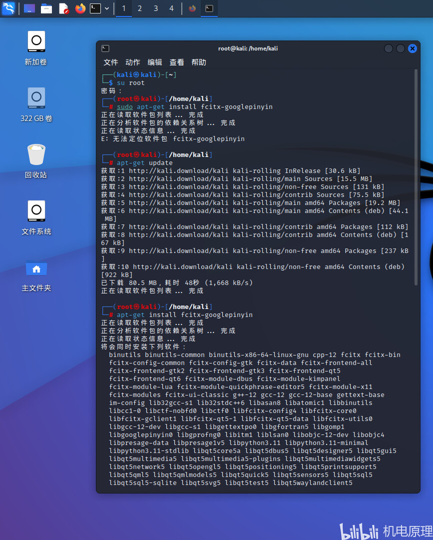
Task: Open the 编辑 menu in terminal
Action: coord(155,62)
